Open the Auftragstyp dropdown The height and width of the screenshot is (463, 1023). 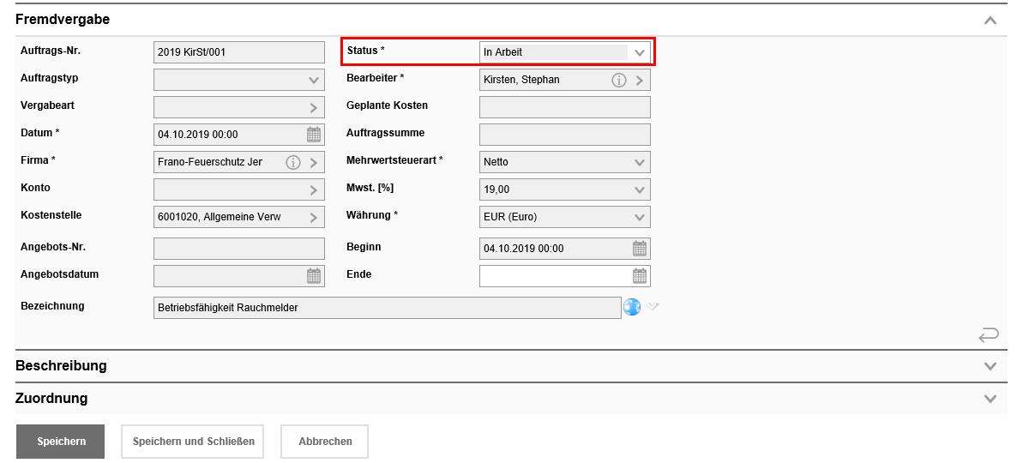(x=314, y=80)
